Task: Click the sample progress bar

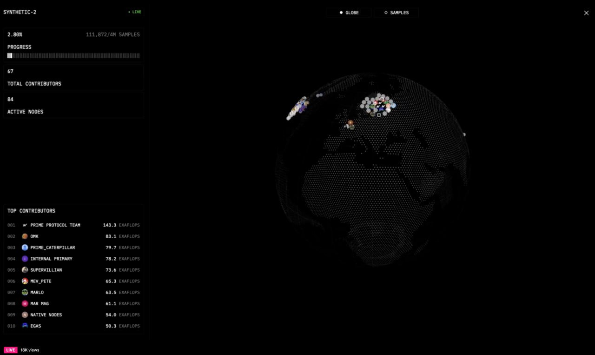Action: (73, 55)
